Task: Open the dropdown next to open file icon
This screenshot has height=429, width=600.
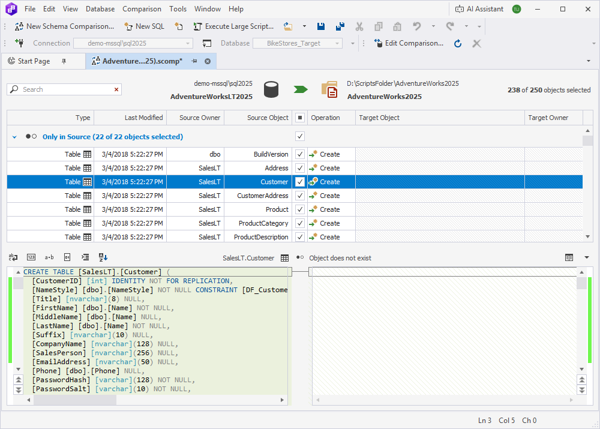Action: click(x=304, y=26)
